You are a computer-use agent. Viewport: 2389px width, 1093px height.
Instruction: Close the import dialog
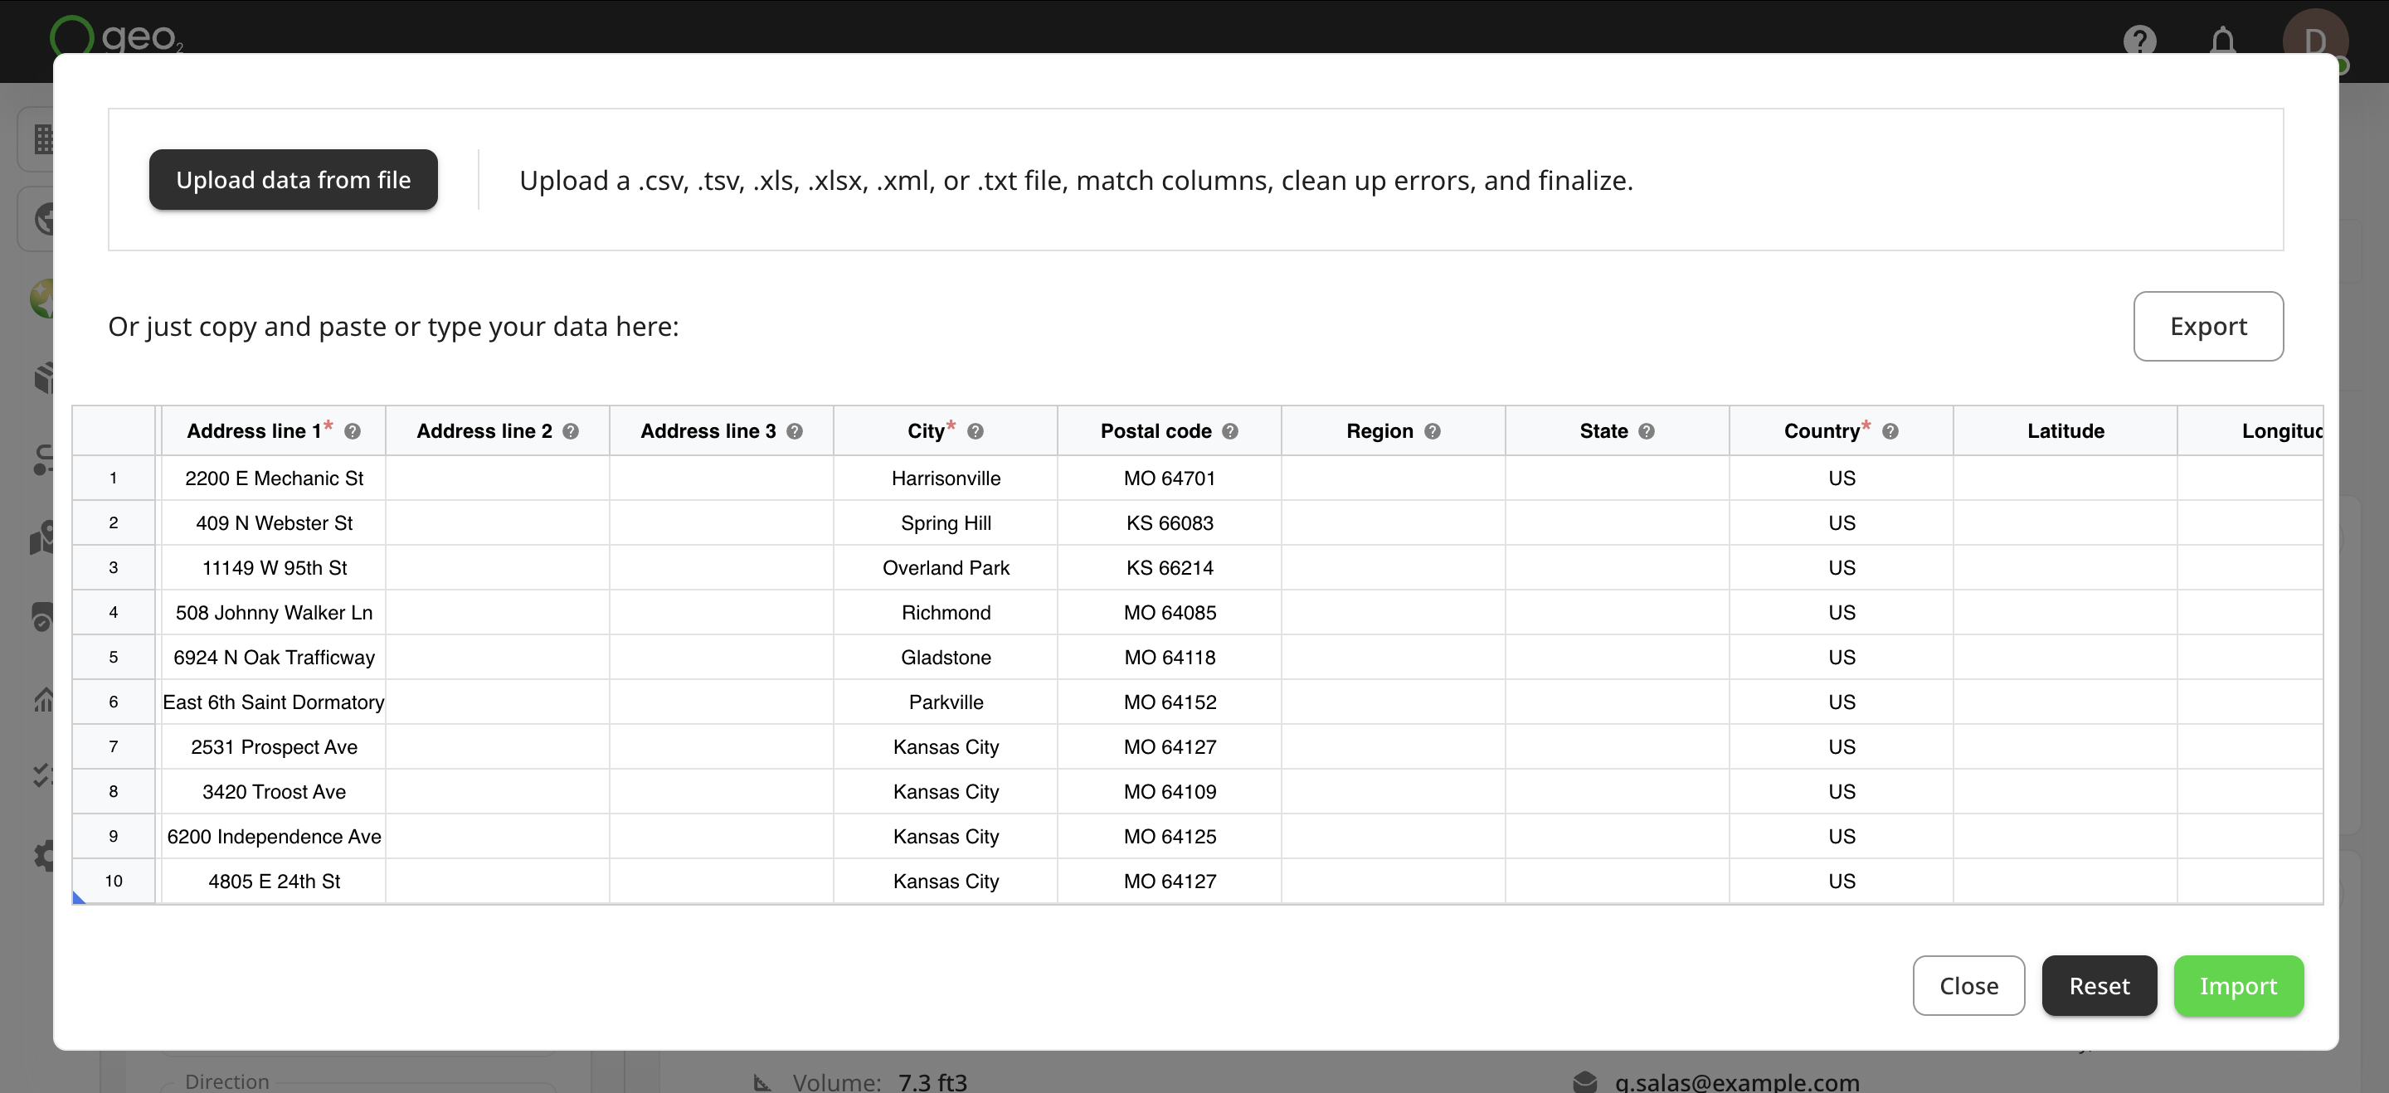pyautogui.click(x=1968, y=985)
